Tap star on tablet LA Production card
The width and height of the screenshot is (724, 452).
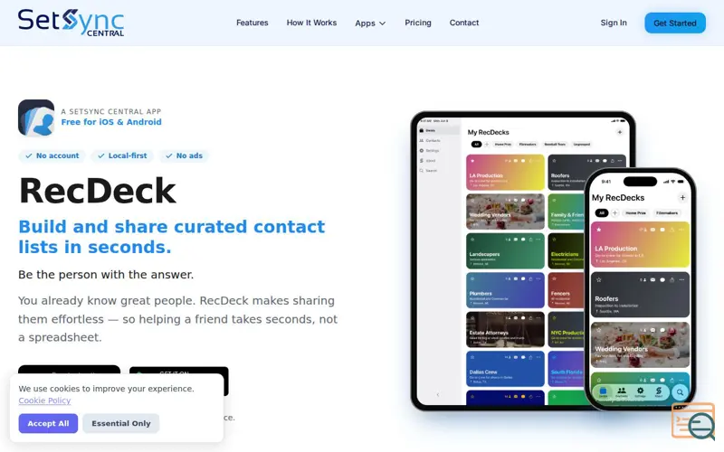[472, 161]
